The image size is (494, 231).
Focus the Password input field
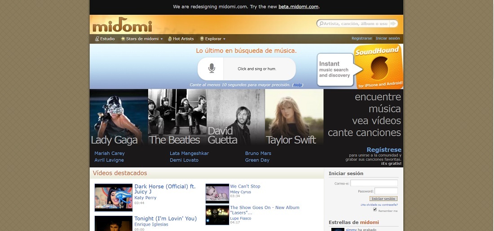386,191
